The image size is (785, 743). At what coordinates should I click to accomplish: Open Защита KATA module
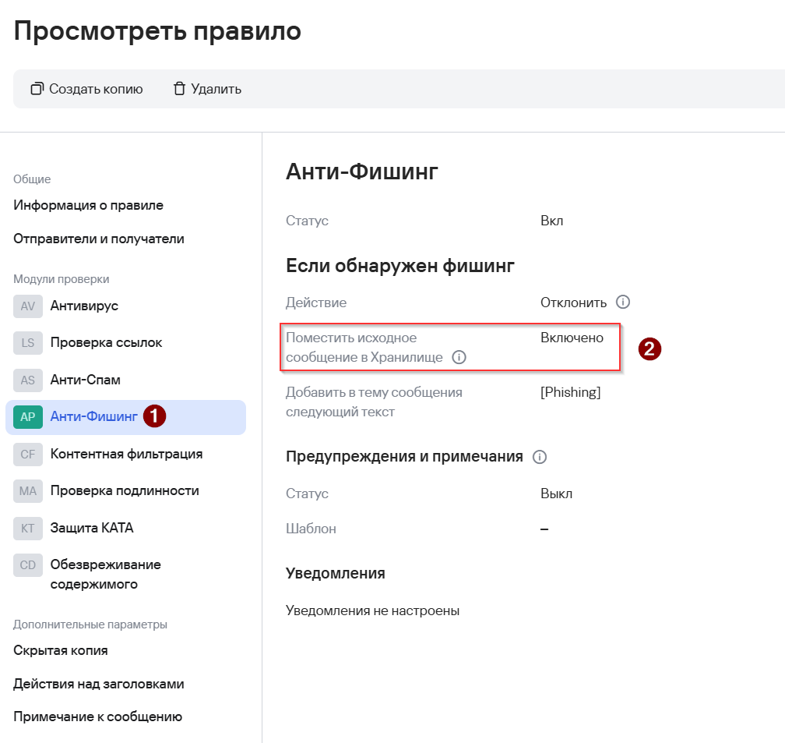[92, 527]
